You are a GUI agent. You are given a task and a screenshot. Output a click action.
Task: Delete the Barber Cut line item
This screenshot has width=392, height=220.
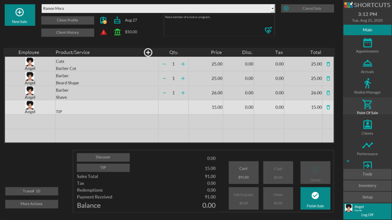328,64
